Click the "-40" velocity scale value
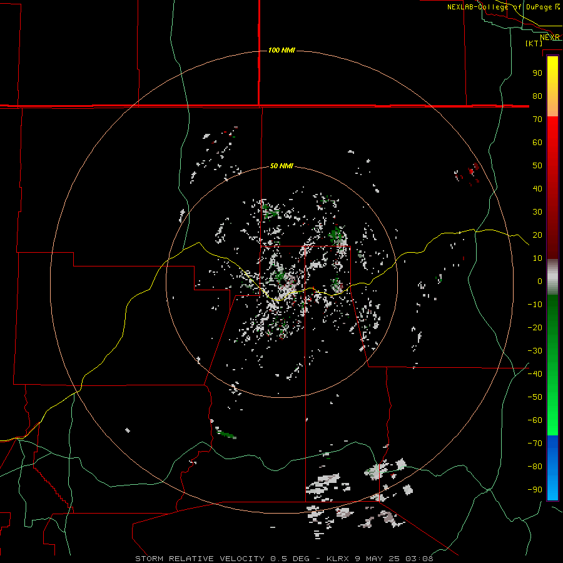Viewport: 563px width, 563px height. 535,374
